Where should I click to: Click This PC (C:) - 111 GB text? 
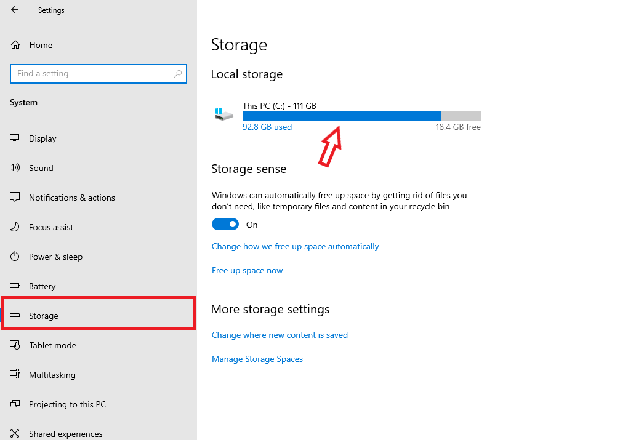280,106
